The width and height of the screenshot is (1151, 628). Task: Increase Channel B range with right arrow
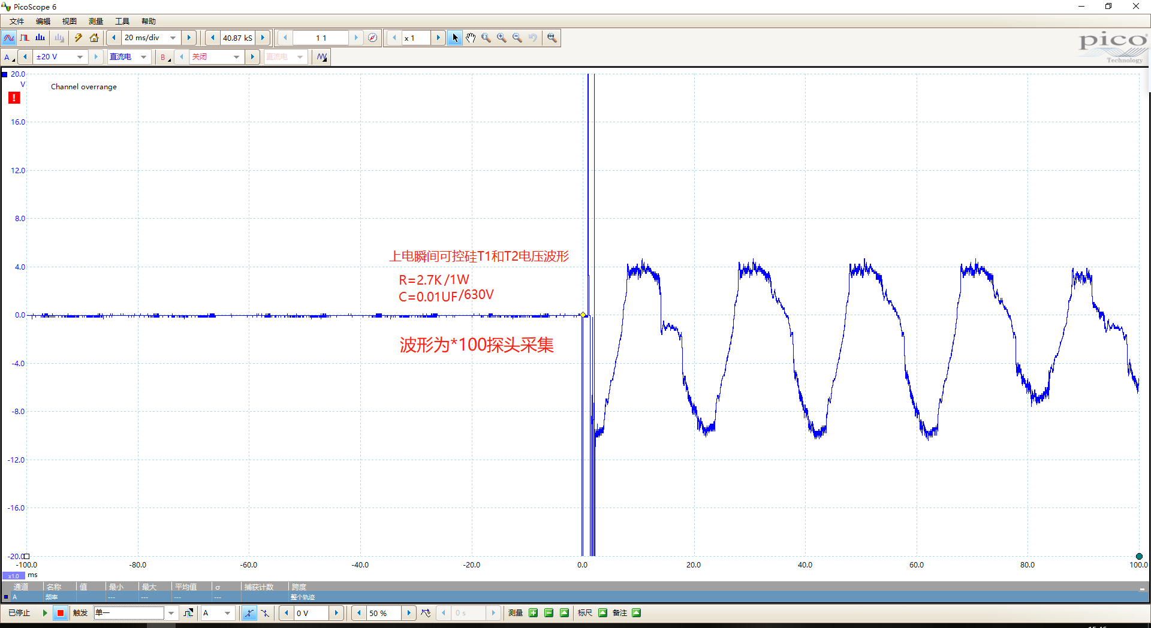pos(252,57)
